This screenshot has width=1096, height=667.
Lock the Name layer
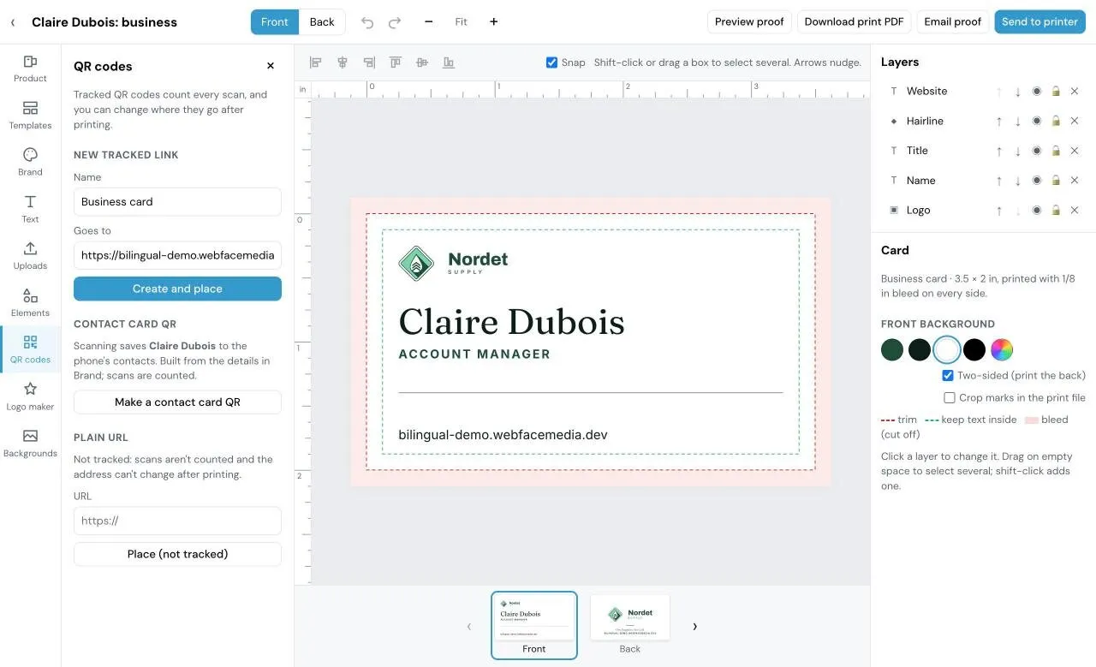[1056, 181]
